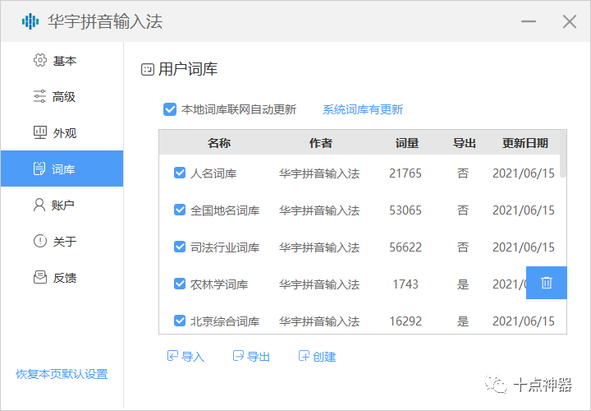Click the 名称 column header
Image resolution: width=591 pixels, height=411 pixels.
pyautogui.click(x=219, y=143)
